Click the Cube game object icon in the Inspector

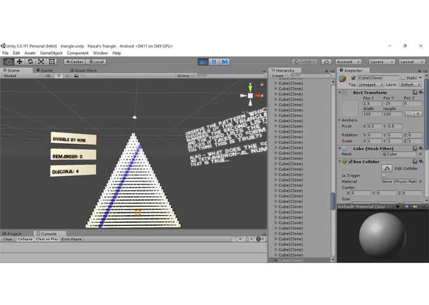[343, 79]
